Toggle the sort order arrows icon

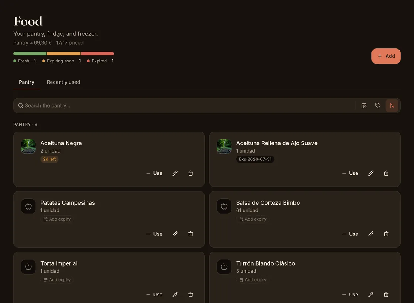pyautogui.click(x=392, y=106)
